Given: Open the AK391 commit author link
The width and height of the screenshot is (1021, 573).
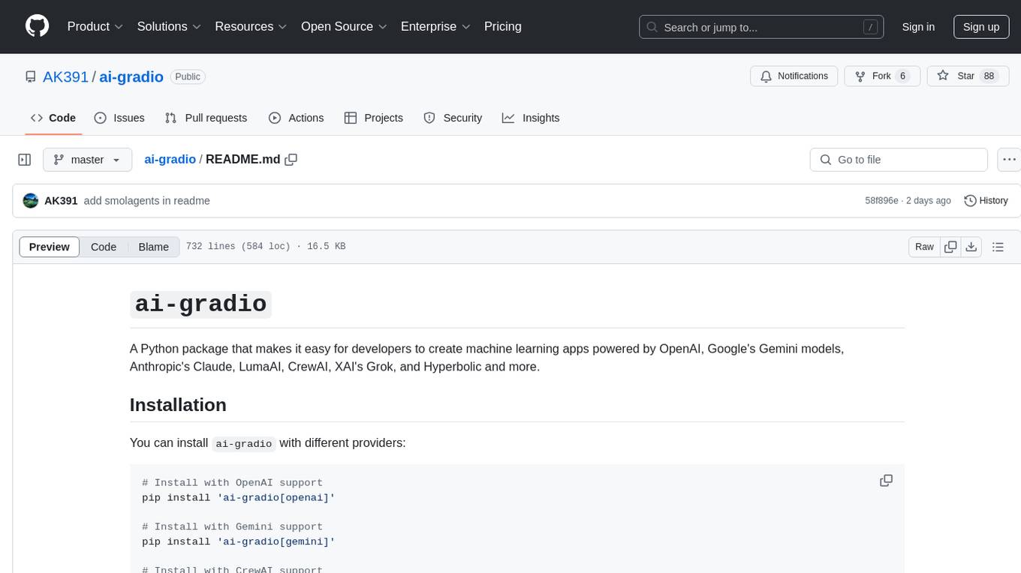Looking at the screenshot, I should pyautogui.click(x=61, y=201).
